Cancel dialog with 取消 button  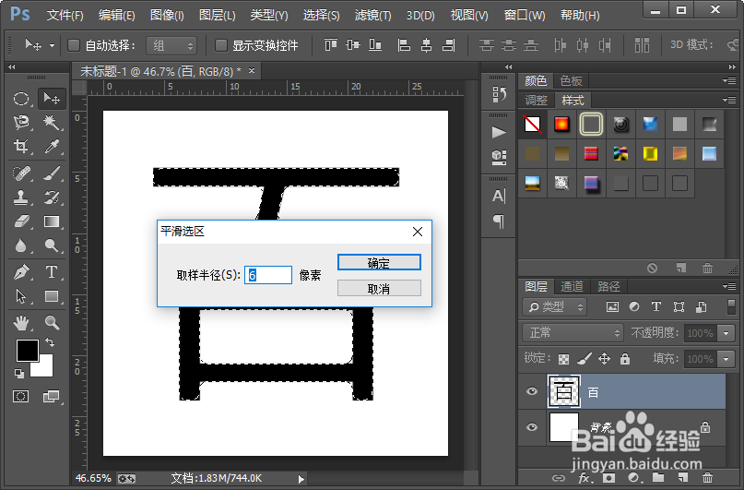pos(379,288)
